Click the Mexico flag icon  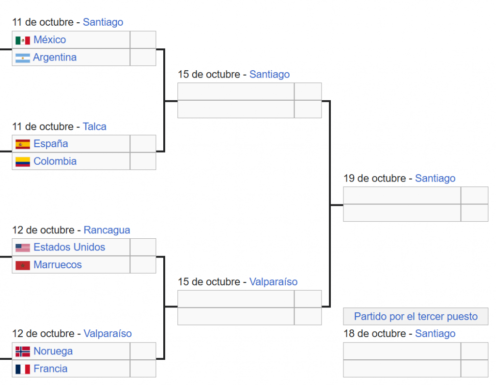22,40
